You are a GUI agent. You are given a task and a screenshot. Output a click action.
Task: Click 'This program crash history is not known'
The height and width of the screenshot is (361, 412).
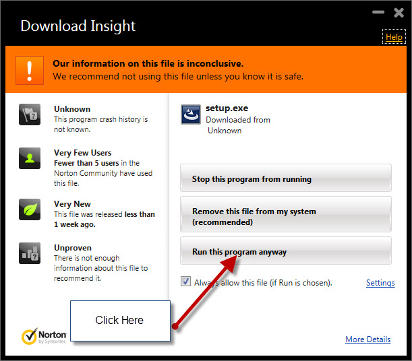click(101, 125)
